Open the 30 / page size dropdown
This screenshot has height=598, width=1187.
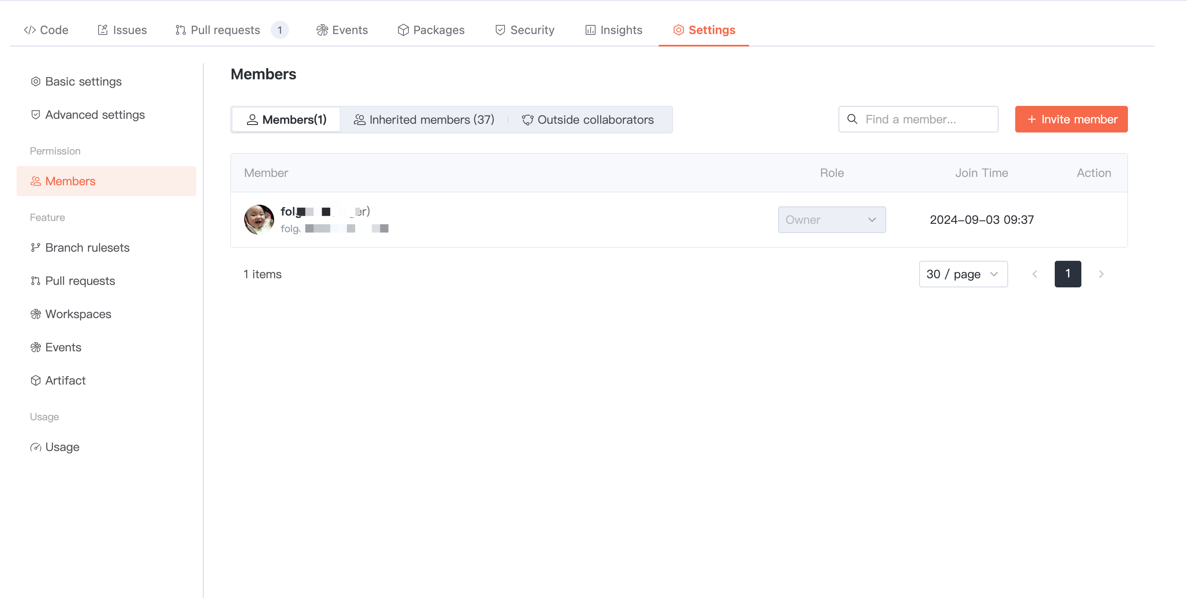[963, 274]
